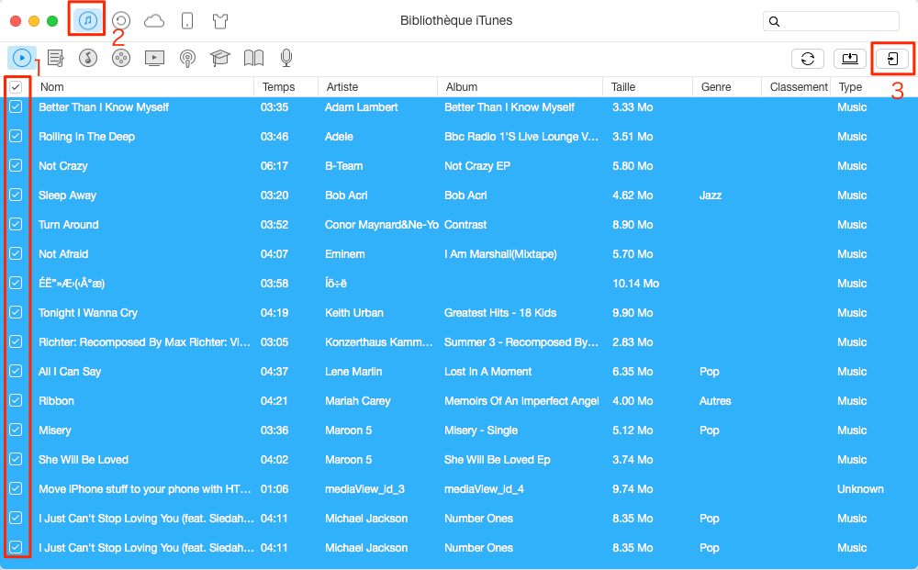Sort by the Artiste column header
The image size is (918, 570).
tap(377, 87)
